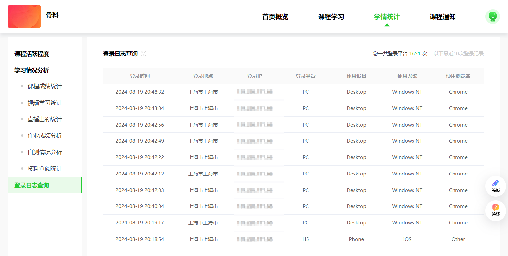Image resolution: width=508 pixels, height=256 pixels.
Task: Click the login row with iOS system
Action: point(293,239)
